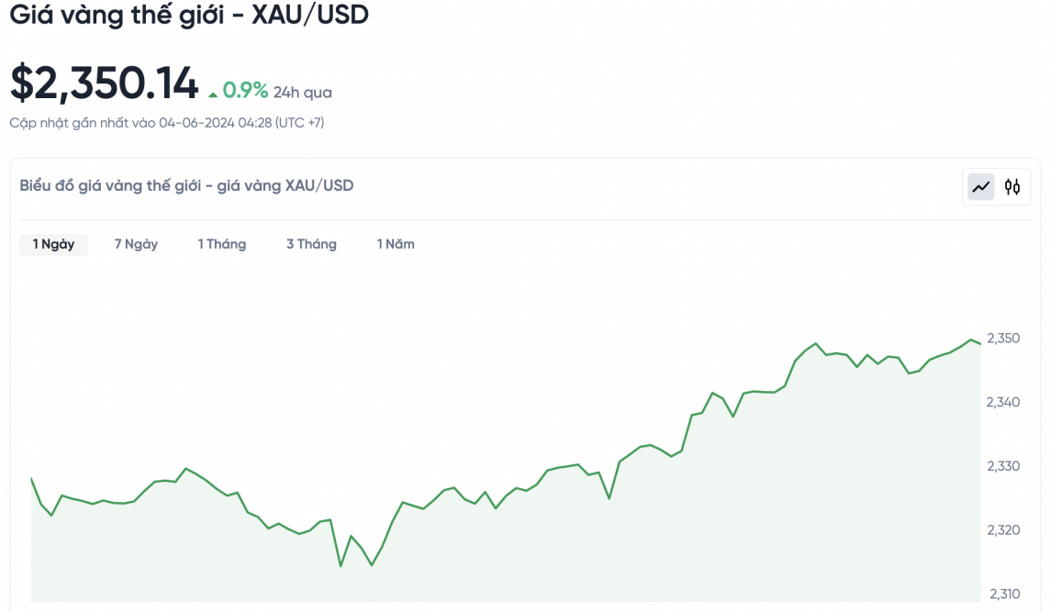Switch to the candlestick chart icon
The image size is (1050, 612).
point(1012,187)
